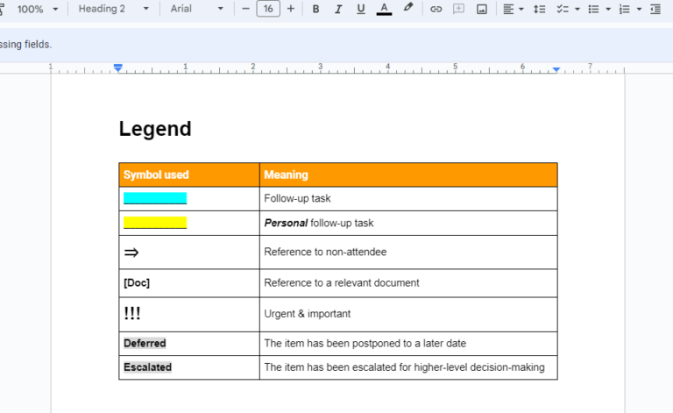Decrease font size with minus button
Viewport: 673px width, 413px height.
click(x=245, y=9)
